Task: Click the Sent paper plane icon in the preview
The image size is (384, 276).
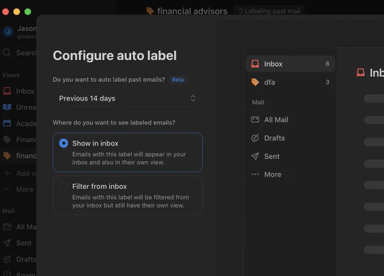Action: pos(255,156)
